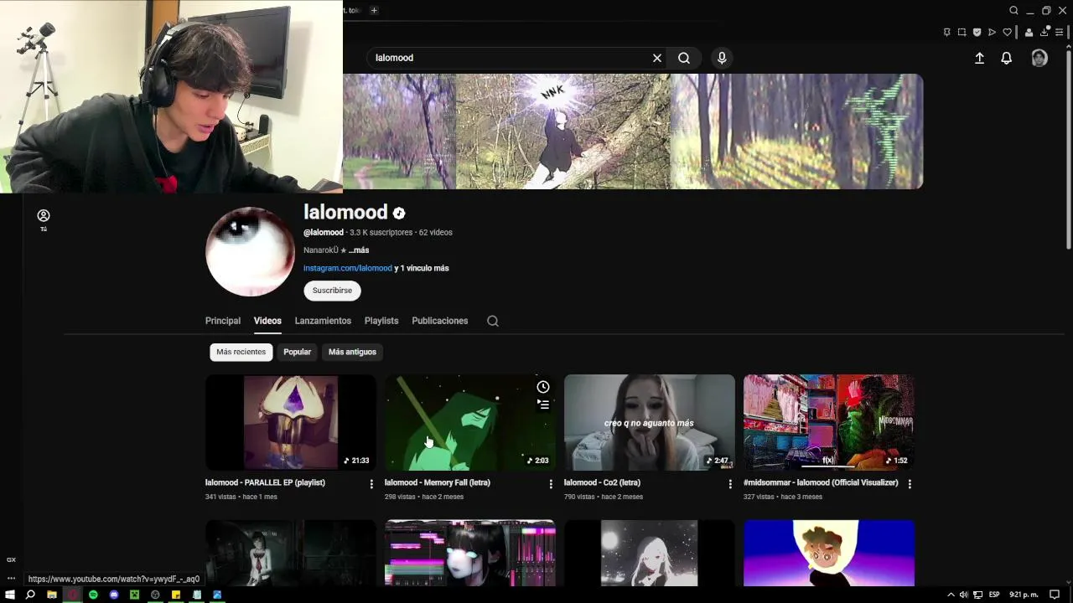Open 'y 1 vínculo más' links
The height and width of the screenshot is (603, 1073).
(x=422, y=268)
